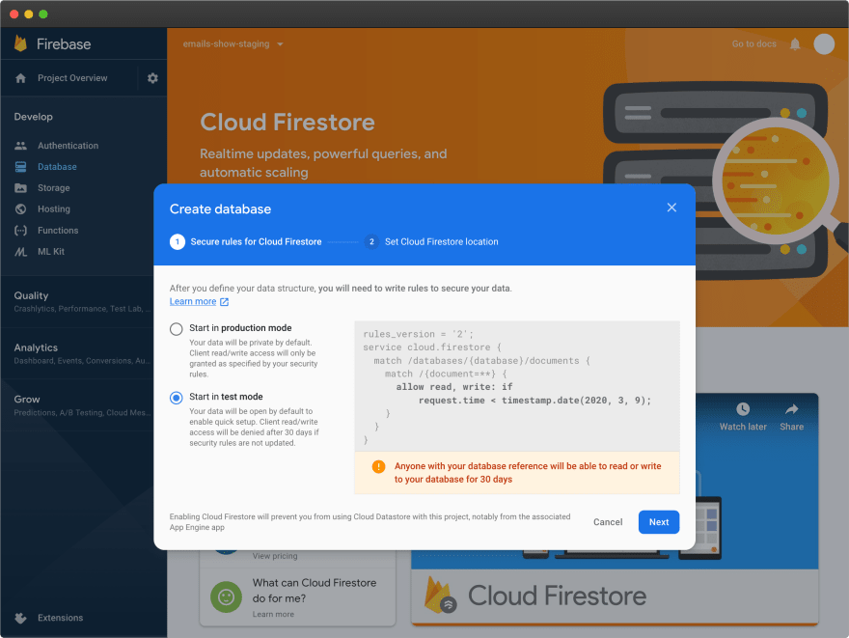This screenshot has height=638, width=849.
Task: Open Extensions in sidebar
Action: 60,618
